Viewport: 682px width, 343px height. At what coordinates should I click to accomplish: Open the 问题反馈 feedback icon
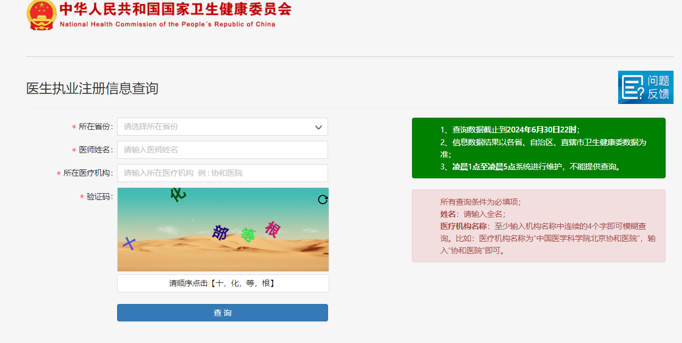(646, 87)
